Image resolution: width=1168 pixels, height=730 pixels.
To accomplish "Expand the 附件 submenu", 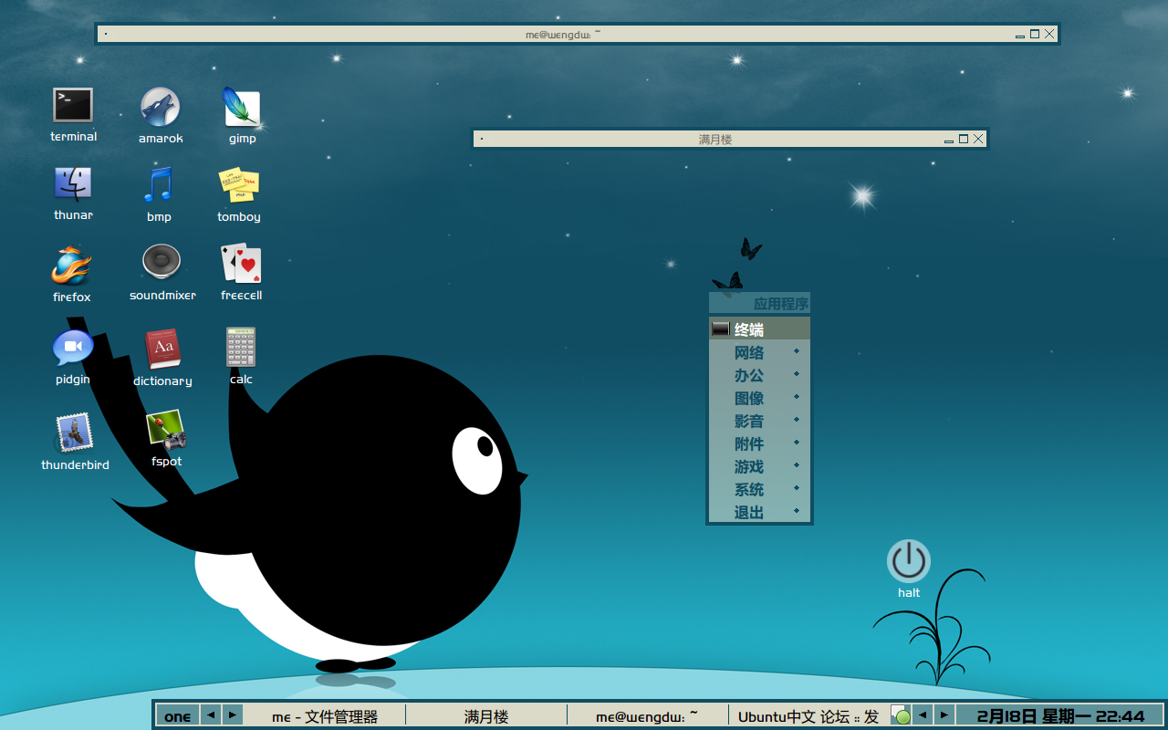I will 759,443.
